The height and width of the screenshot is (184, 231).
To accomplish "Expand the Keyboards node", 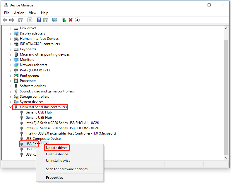I will [x=10, y=49].
